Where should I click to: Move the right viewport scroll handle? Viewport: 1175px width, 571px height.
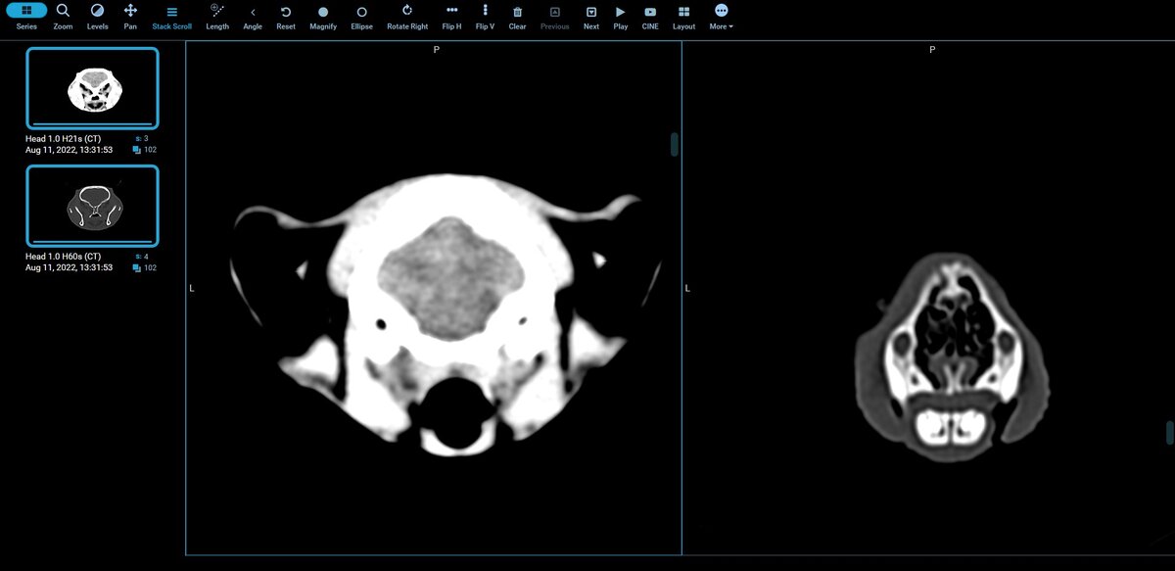(x=1169, y=433)
